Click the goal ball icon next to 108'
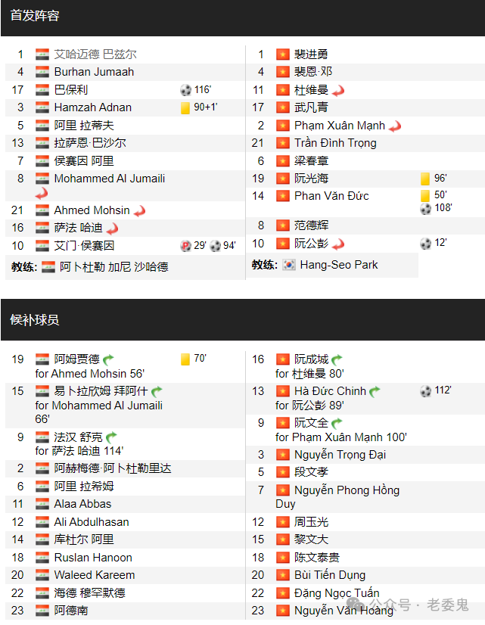Viewport: 485px width, 625px height. 426,209
